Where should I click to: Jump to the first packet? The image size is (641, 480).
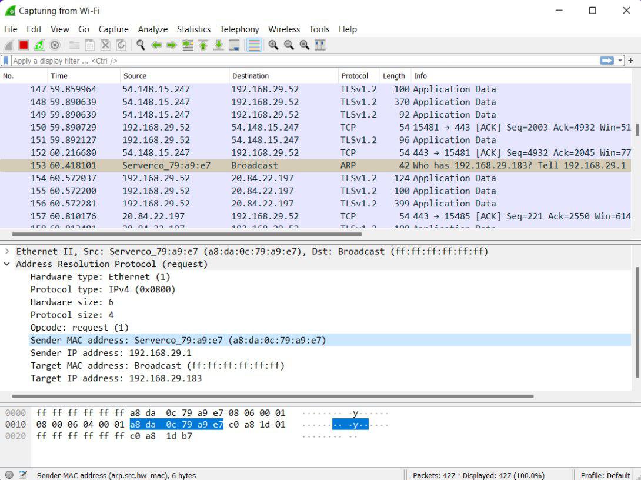pos(203,45)
